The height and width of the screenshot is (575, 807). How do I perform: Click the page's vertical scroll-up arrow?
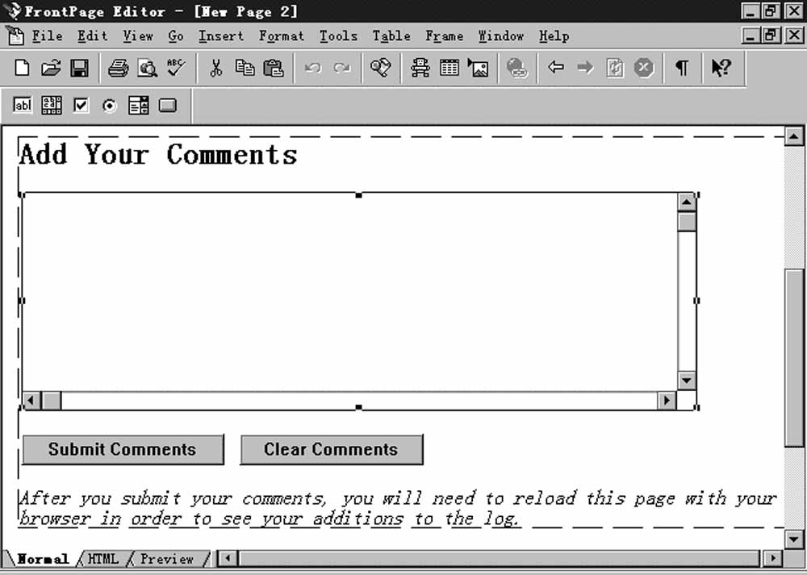793,136
